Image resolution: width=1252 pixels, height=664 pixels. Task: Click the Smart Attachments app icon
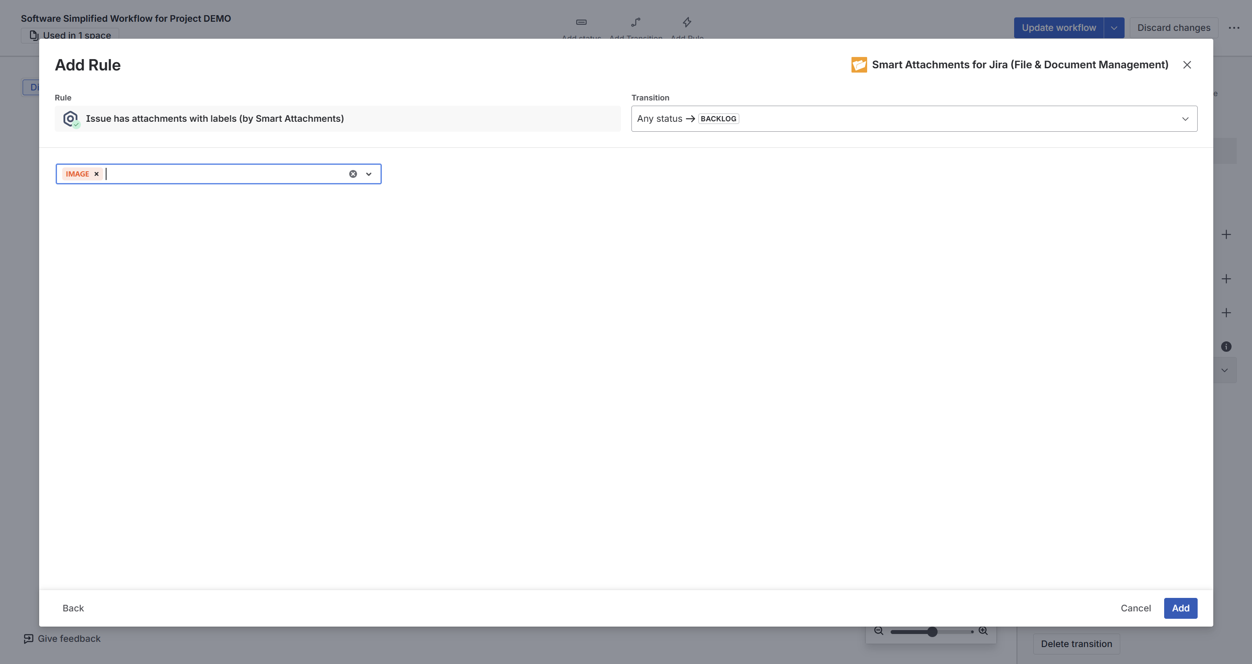[x=859, y=65]
